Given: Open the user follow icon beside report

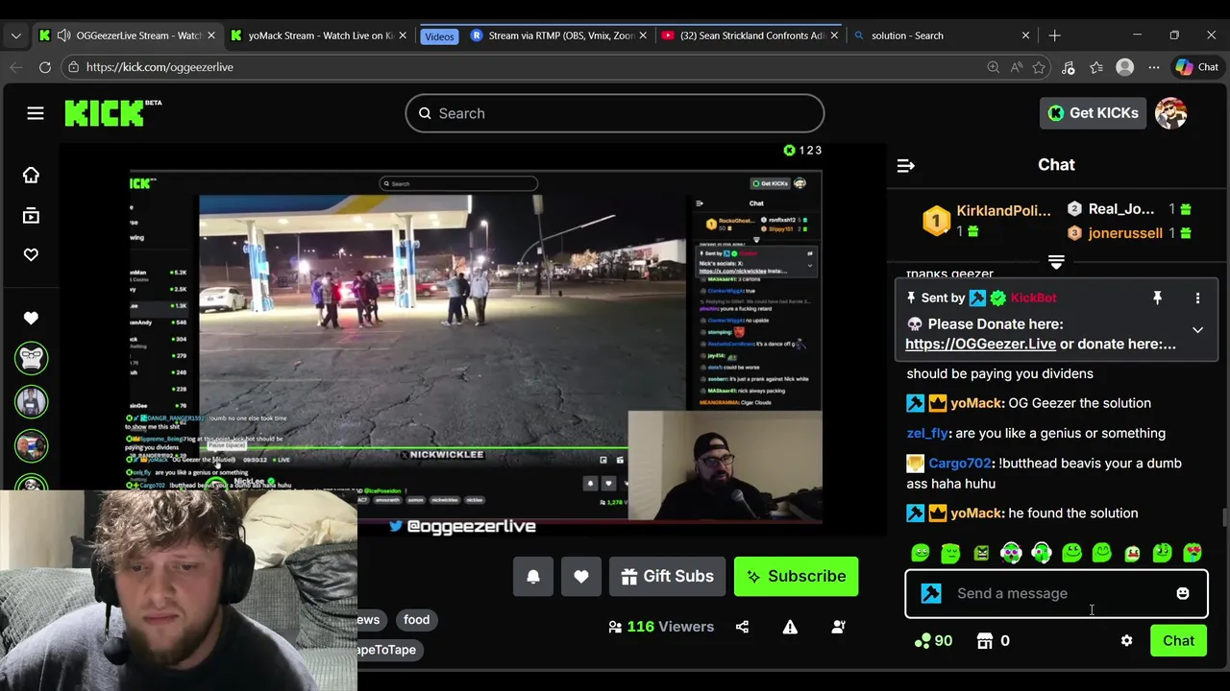Looking at the screenshot, I should pos(838,627).
